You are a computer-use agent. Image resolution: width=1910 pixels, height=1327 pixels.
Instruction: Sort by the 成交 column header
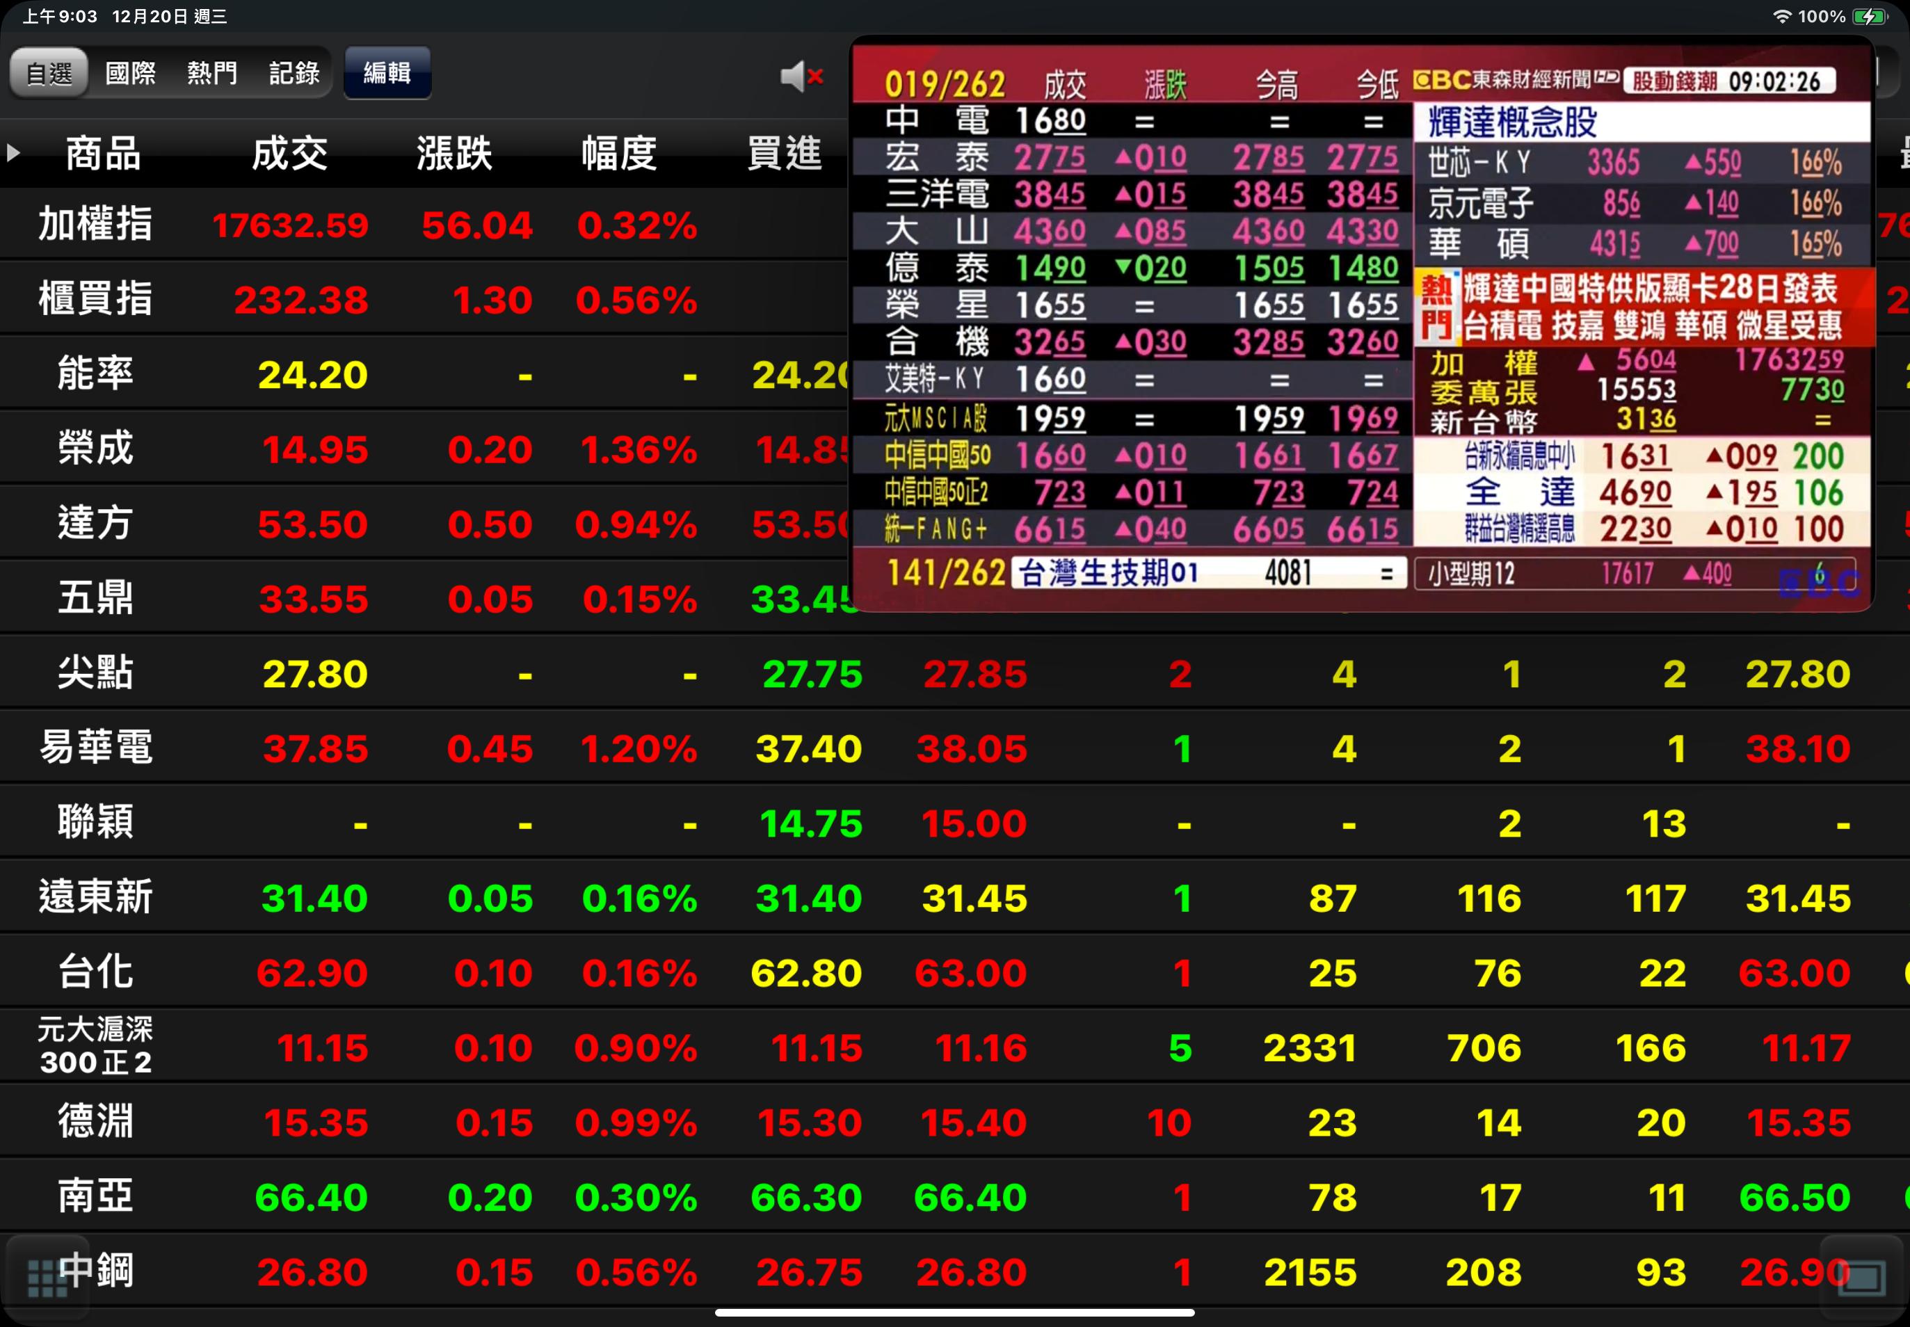coord(289,154)
